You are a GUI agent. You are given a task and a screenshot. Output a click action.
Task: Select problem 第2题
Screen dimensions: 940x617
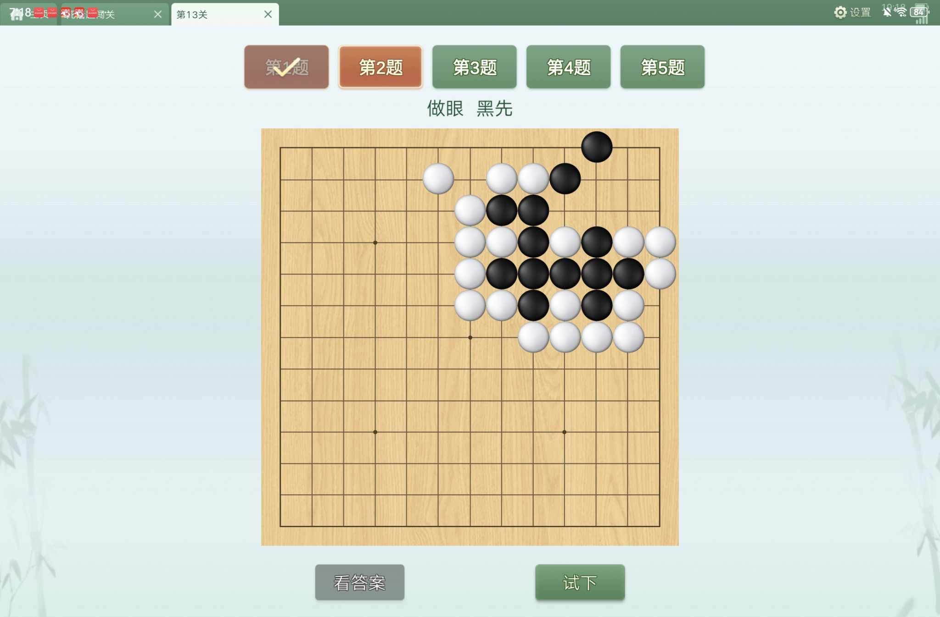pos(380,67)
